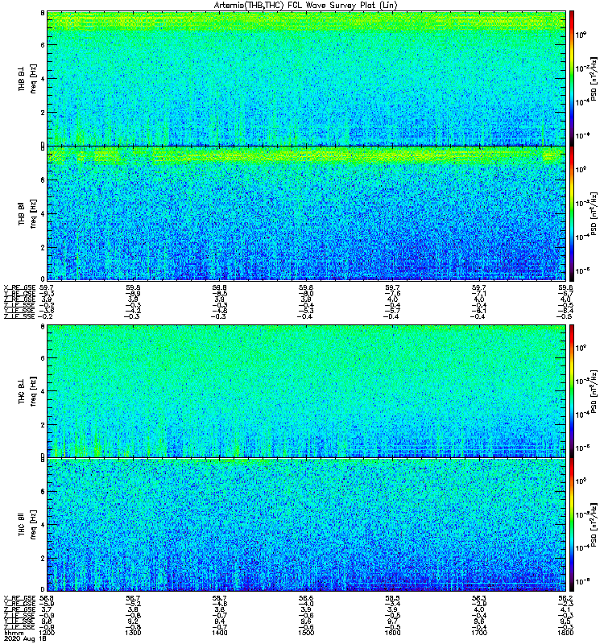
Task: Click the date text 2020 Aug 18
Action: [25, 639]
